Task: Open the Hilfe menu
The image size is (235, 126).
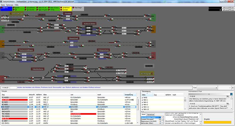Action: coord(16,5)
